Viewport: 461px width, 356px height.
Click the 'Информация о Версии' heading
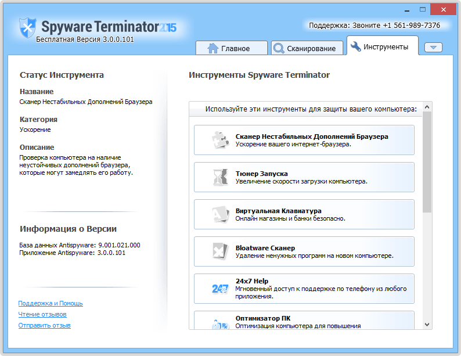point(68,229)
